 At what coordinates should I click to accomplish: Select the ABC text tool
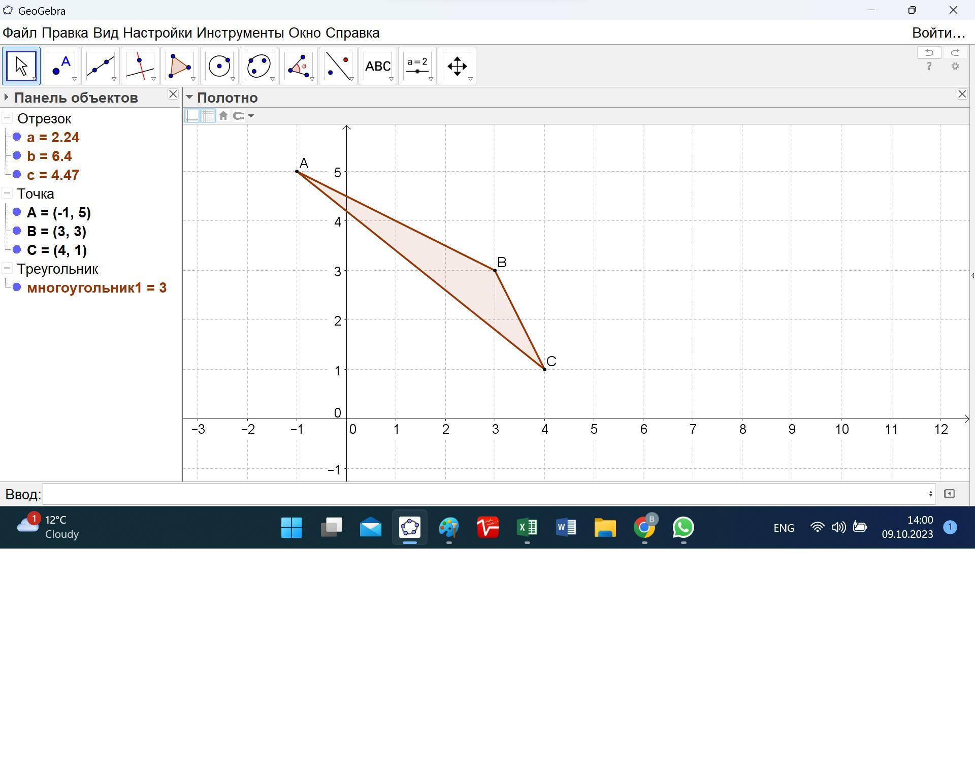[377, 66]
